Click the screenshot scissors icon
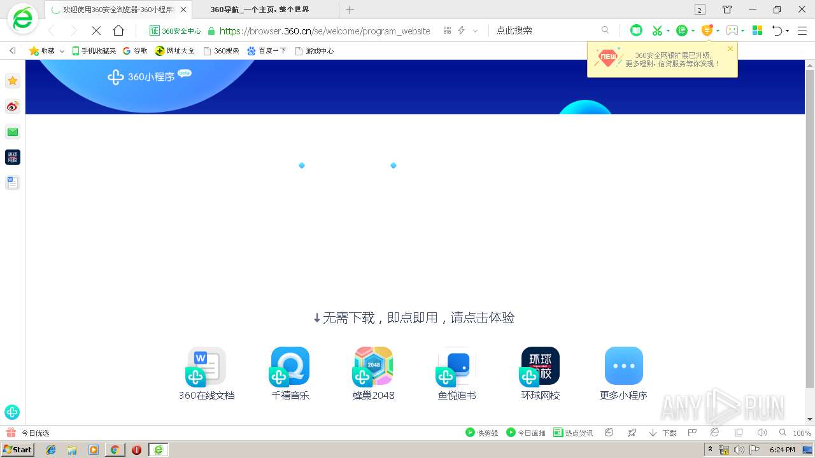Screen dimensions: 815x458 click(x=657, y=31)
